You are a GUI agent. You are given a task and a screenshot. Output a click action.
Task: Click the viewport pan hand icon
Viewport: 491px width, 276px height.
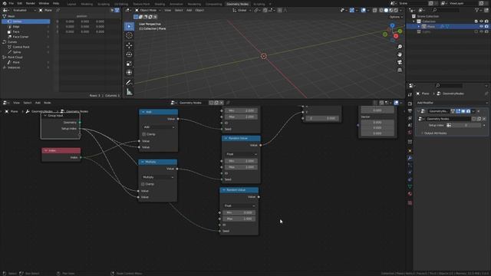(x=400, y=54)
